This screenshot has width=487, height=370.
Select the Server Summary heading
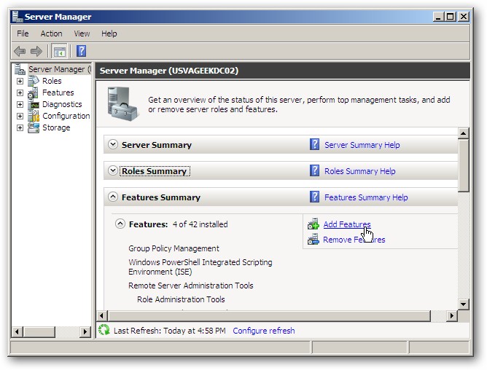click(157, 145)
